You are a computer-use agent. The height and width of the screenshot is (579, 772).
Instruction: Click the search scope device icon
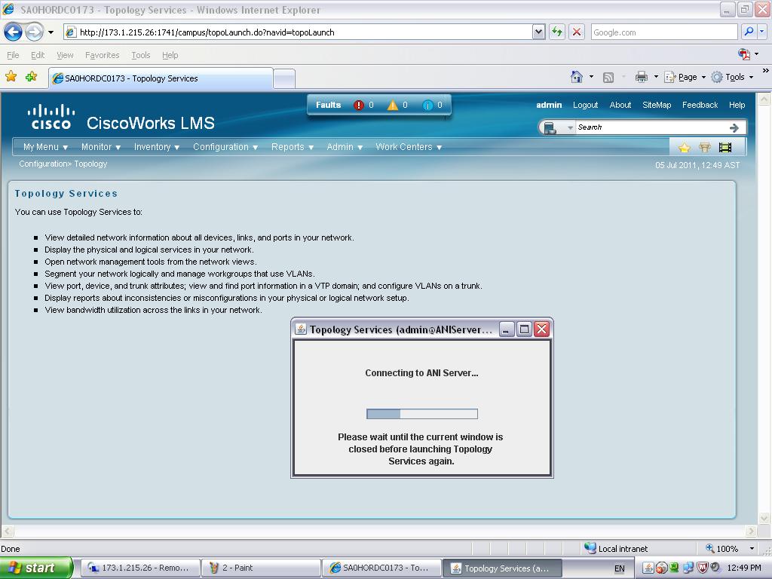(x=550, y=128)
